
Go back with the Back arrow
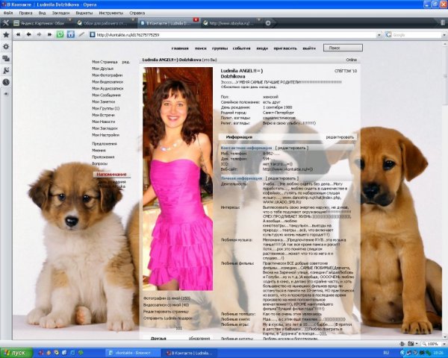click(28, 34)
